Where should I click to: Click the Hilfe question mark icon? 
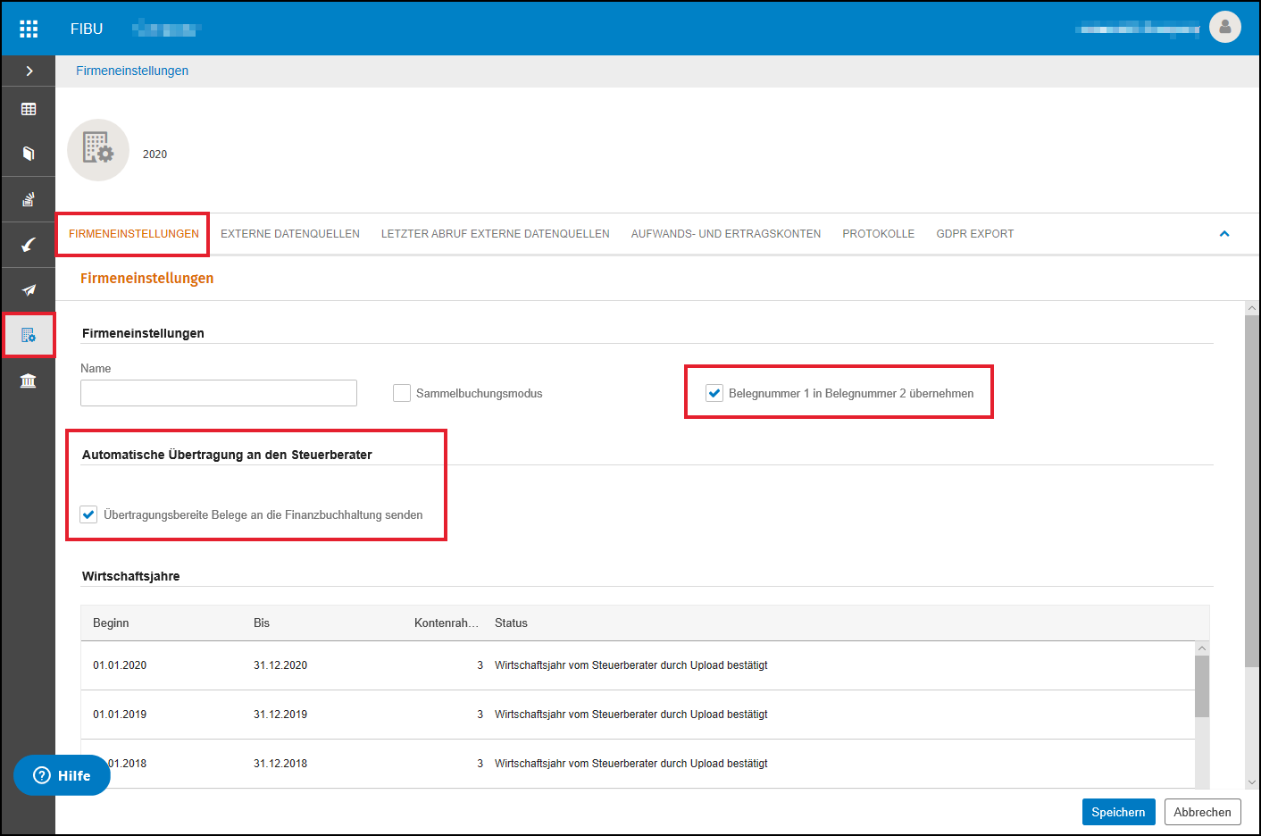click(x=42, y=775)
